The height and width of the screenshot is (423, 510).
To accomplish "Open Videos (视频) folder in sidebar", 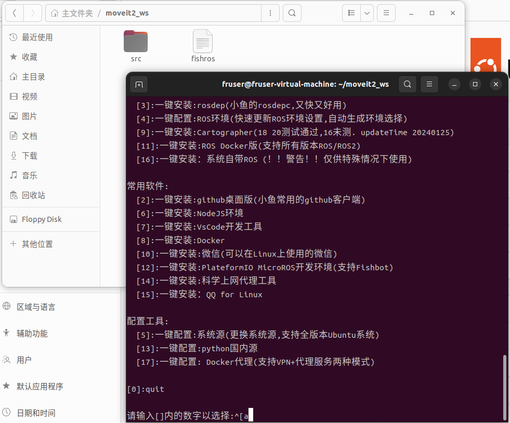I will click(x=51, y=97).
